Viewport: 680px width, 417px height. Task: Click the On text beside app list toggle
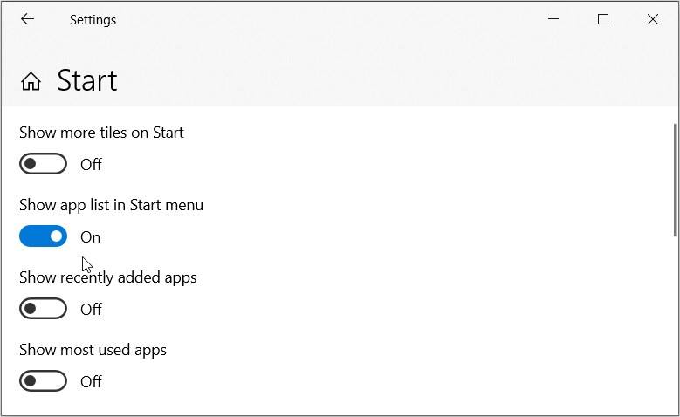[x=90, y=237]
